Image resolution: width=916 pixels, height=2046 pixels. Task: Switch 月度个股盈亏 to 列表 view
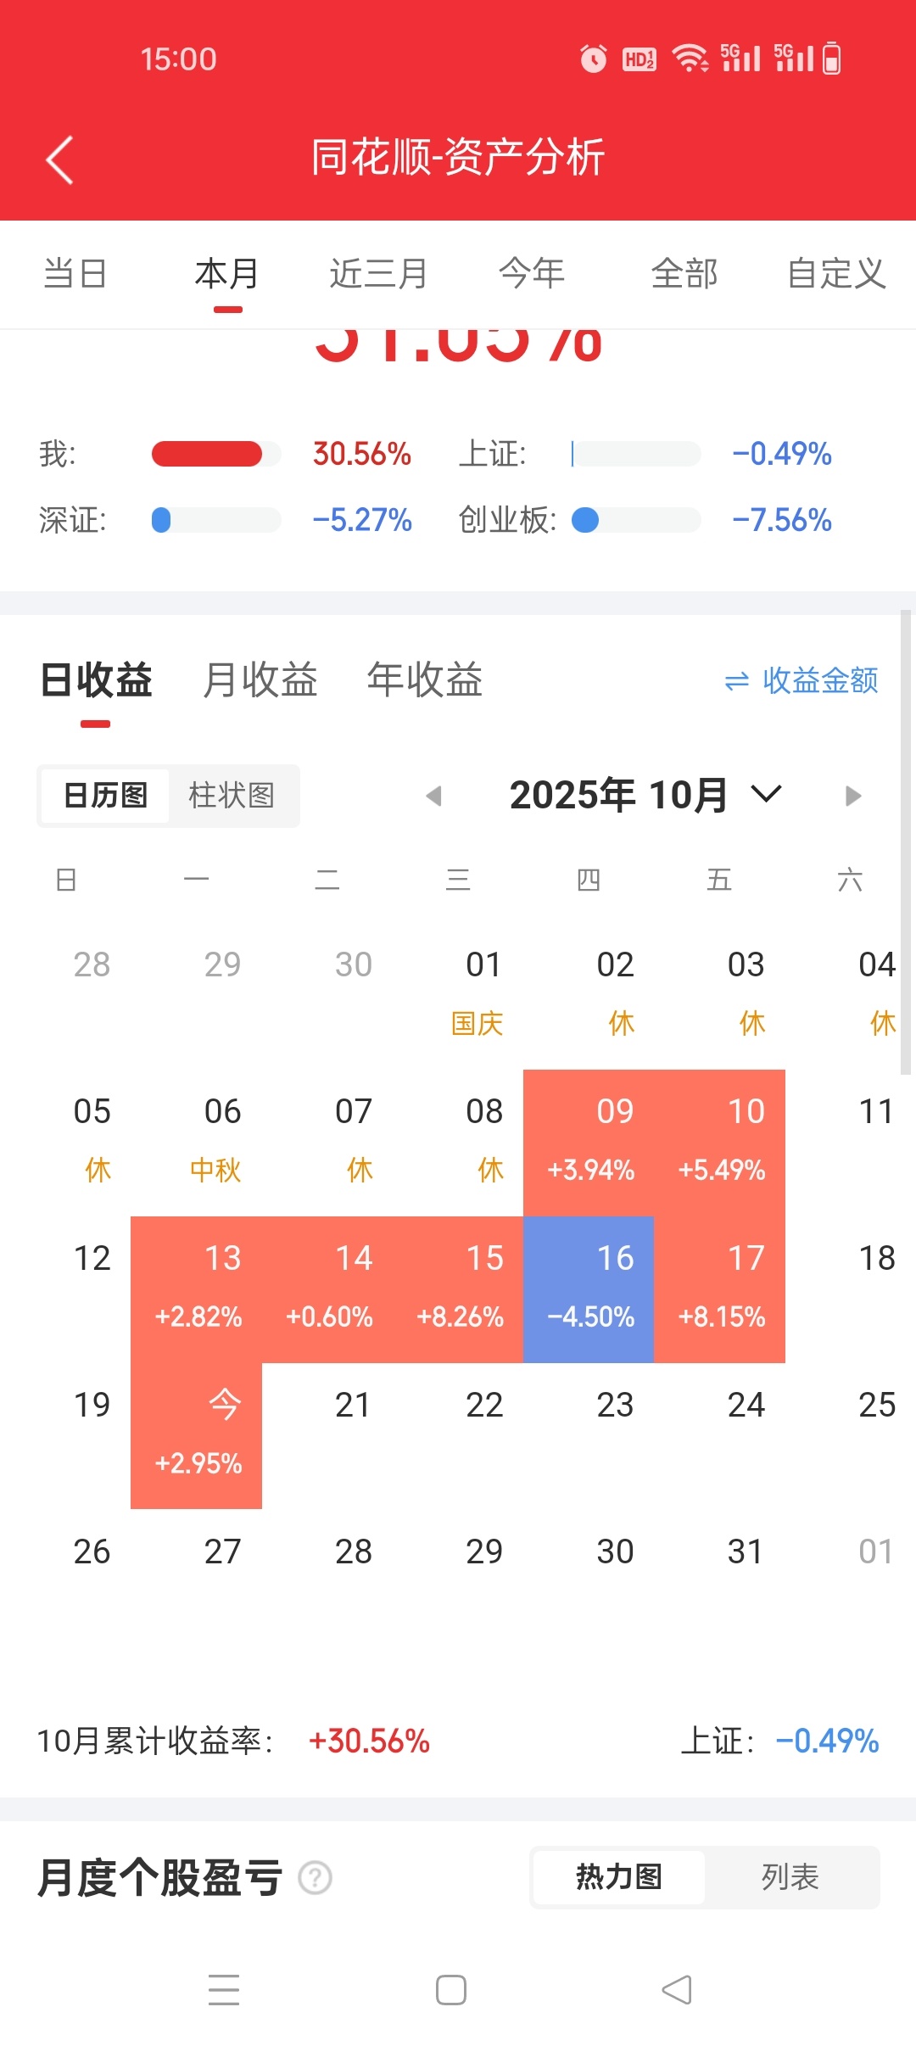point(790,1877)
